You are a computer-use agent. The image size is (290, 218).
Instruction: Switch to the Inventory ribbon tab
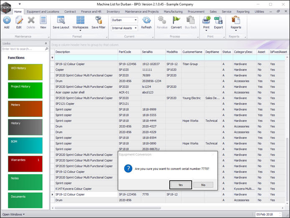pos(113,11)
